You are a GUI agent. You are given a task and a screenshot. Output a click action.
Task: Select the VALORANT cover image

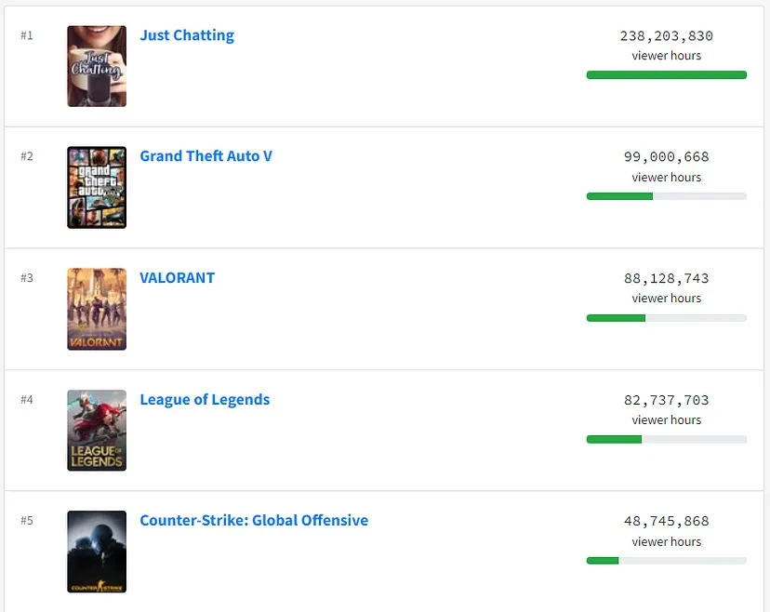point(97,309)
